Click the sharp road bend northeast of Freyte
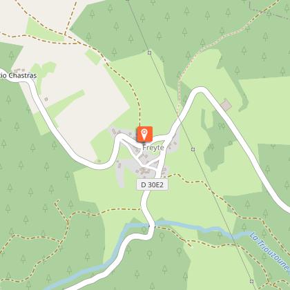This screenshot has width=290, height=290. 200,90
